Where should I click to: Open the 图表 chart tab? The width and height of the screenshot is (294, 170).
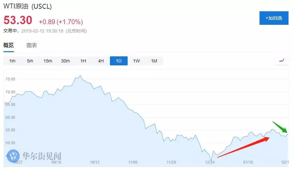click(x=32, y=45)
